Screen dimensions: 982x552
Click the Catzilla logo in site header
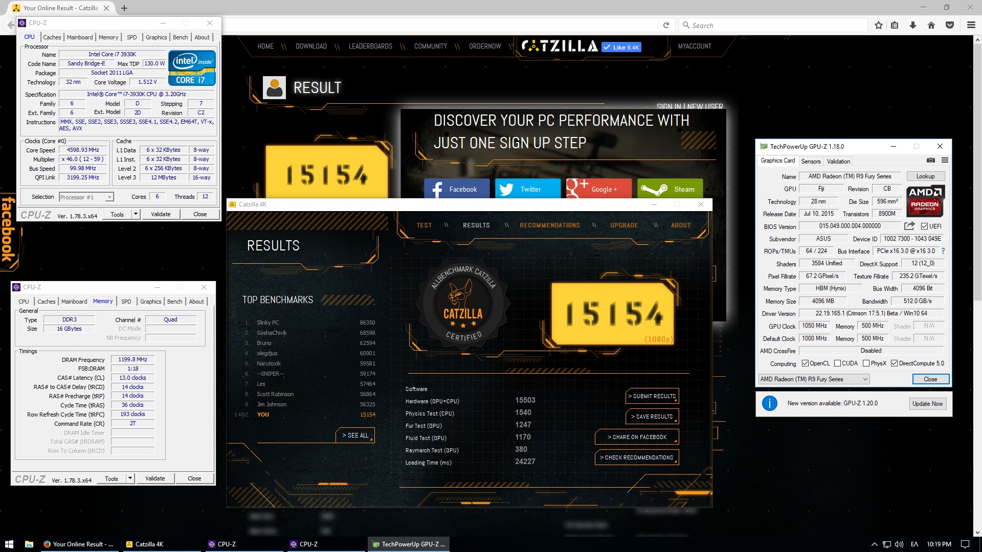click(x=560, y=47)
